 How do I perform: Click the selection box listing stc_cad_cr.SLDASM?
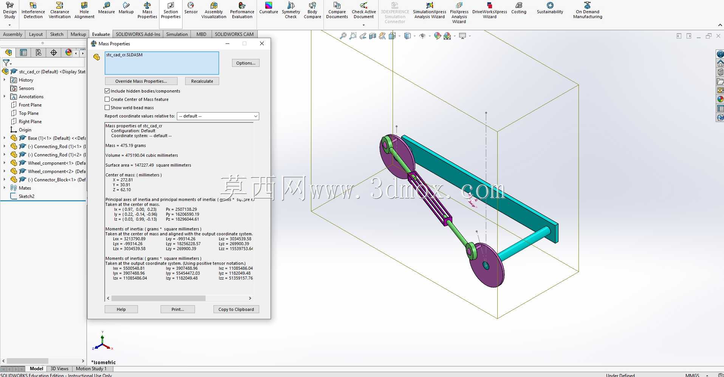162,63
